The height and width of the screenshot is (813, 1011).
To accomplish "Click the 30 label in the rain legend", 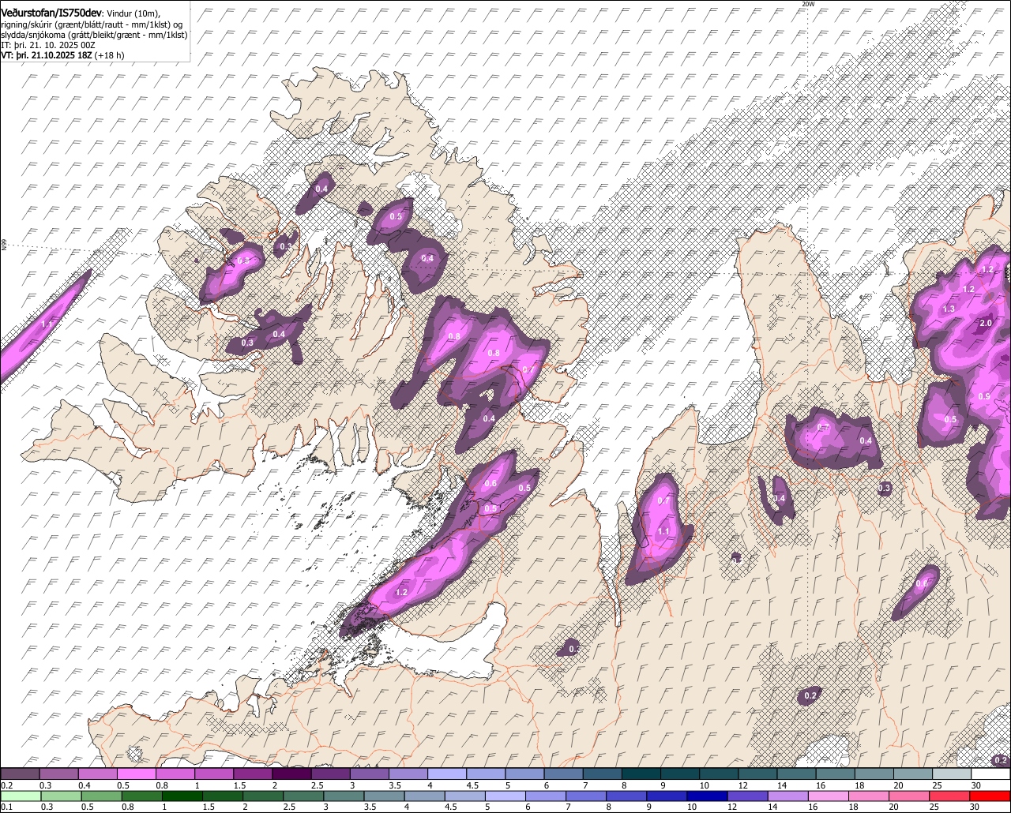I will (975, 807).
